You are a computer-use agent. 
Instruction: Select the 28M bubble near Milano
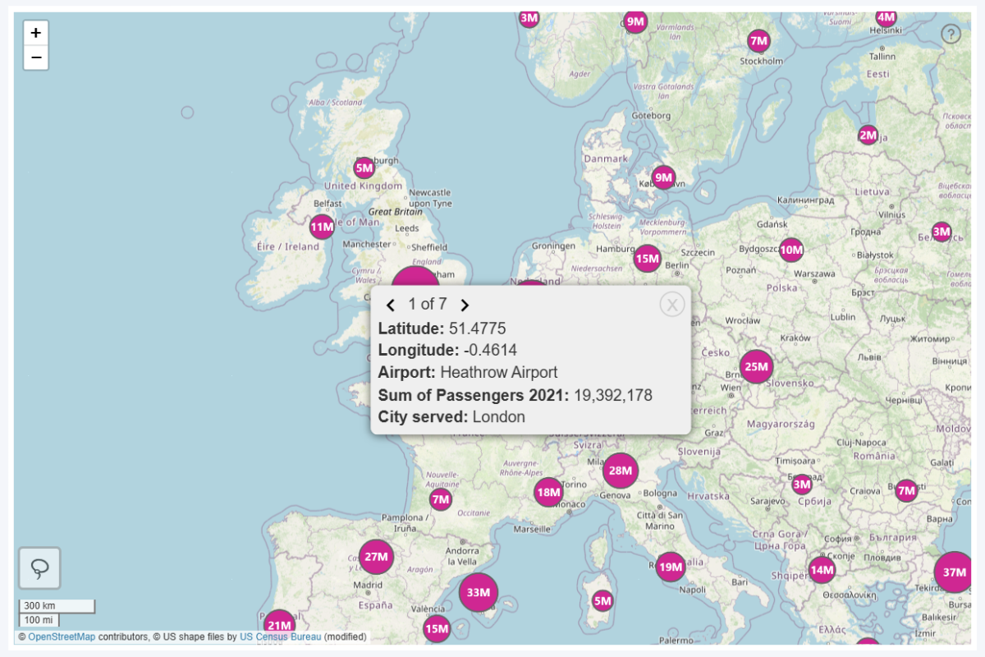pyautogui.click(x=620, y=471)
